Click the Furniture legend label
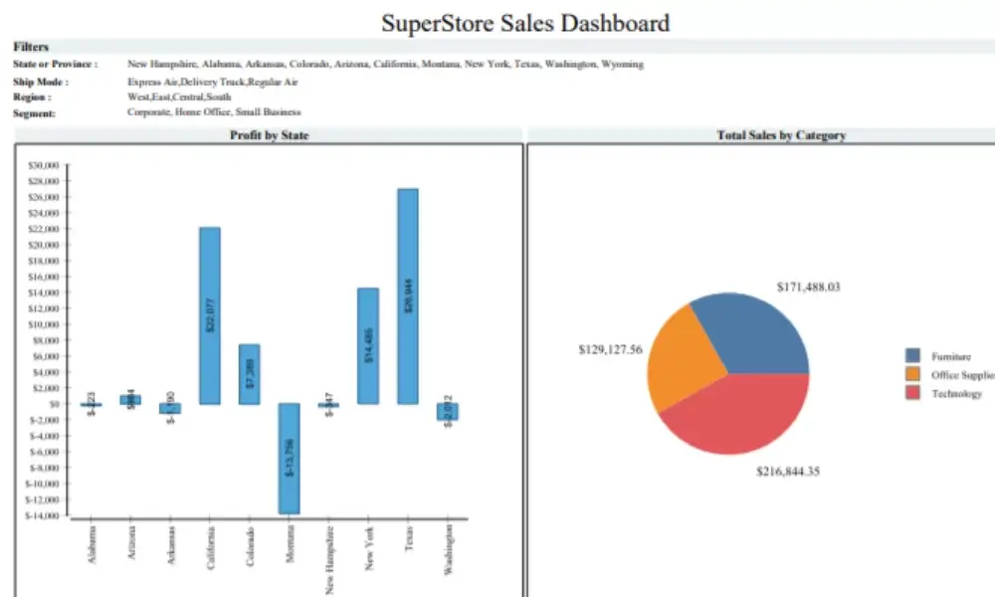 click(950, 356)
